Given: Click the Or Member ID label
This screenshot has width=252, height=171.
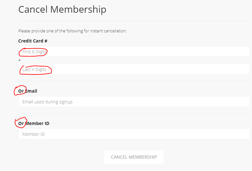Looking at the screenshot, I should coord(34,123).
